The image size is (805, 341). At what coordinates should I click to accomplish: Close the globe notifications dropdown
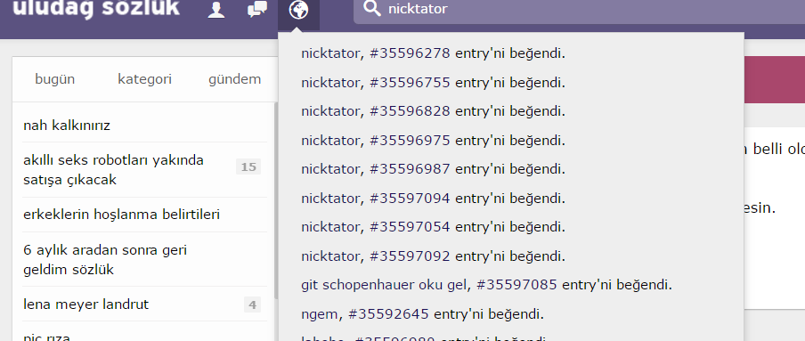coord(299,11)
